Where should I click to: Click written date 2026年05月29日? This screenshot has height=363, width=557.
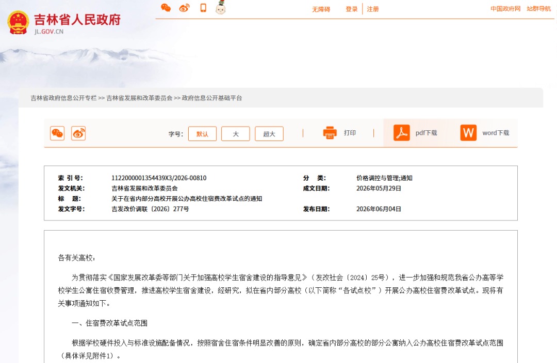click(x=379, y=188)
